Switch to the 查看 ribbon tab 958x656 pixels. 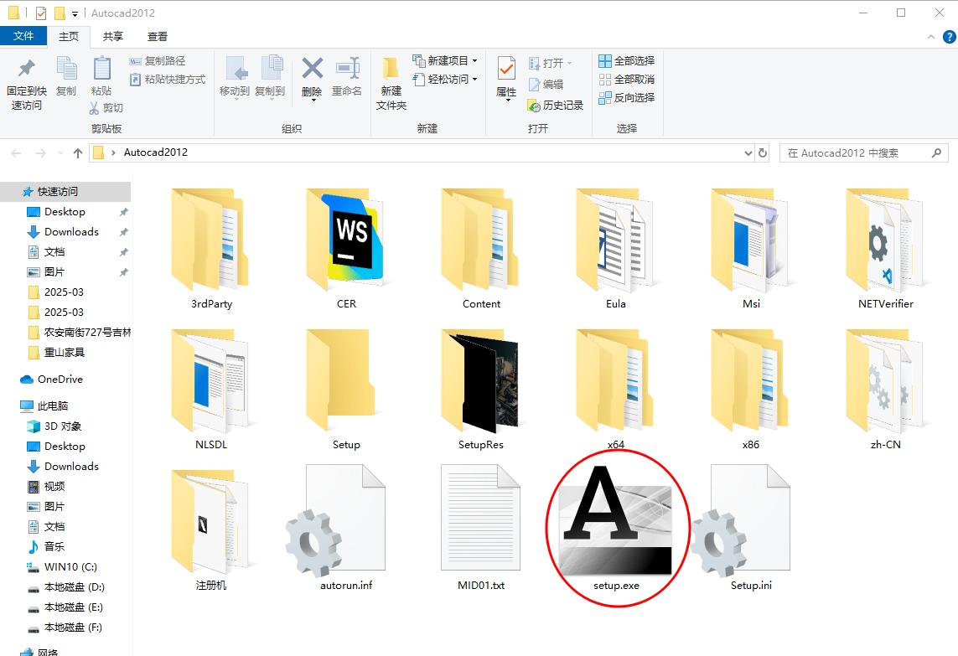158,37
